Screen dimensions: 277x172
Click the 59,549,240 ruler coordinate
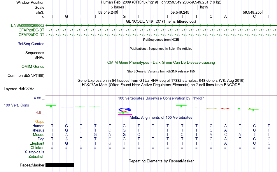[x=108, y=12]
